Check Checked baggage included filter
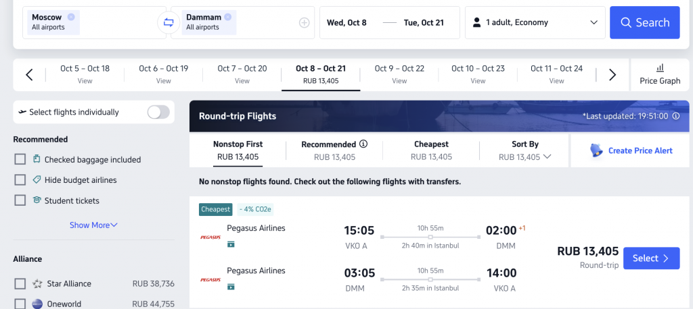Viewport: 693px width, 309px height. [20, 159]
